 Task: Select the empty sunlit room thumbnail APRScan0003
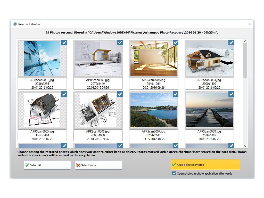tap(154, 59)
